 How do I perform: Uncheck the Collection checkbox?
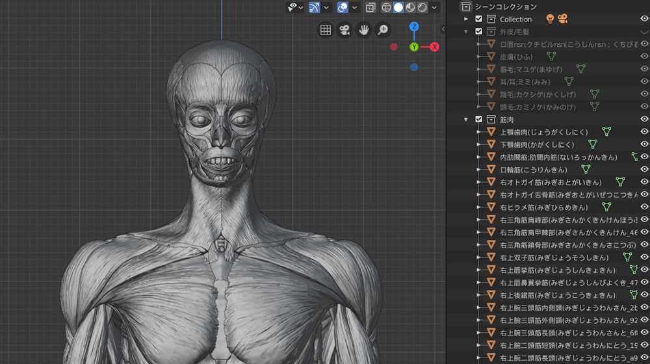click(479, 19)
